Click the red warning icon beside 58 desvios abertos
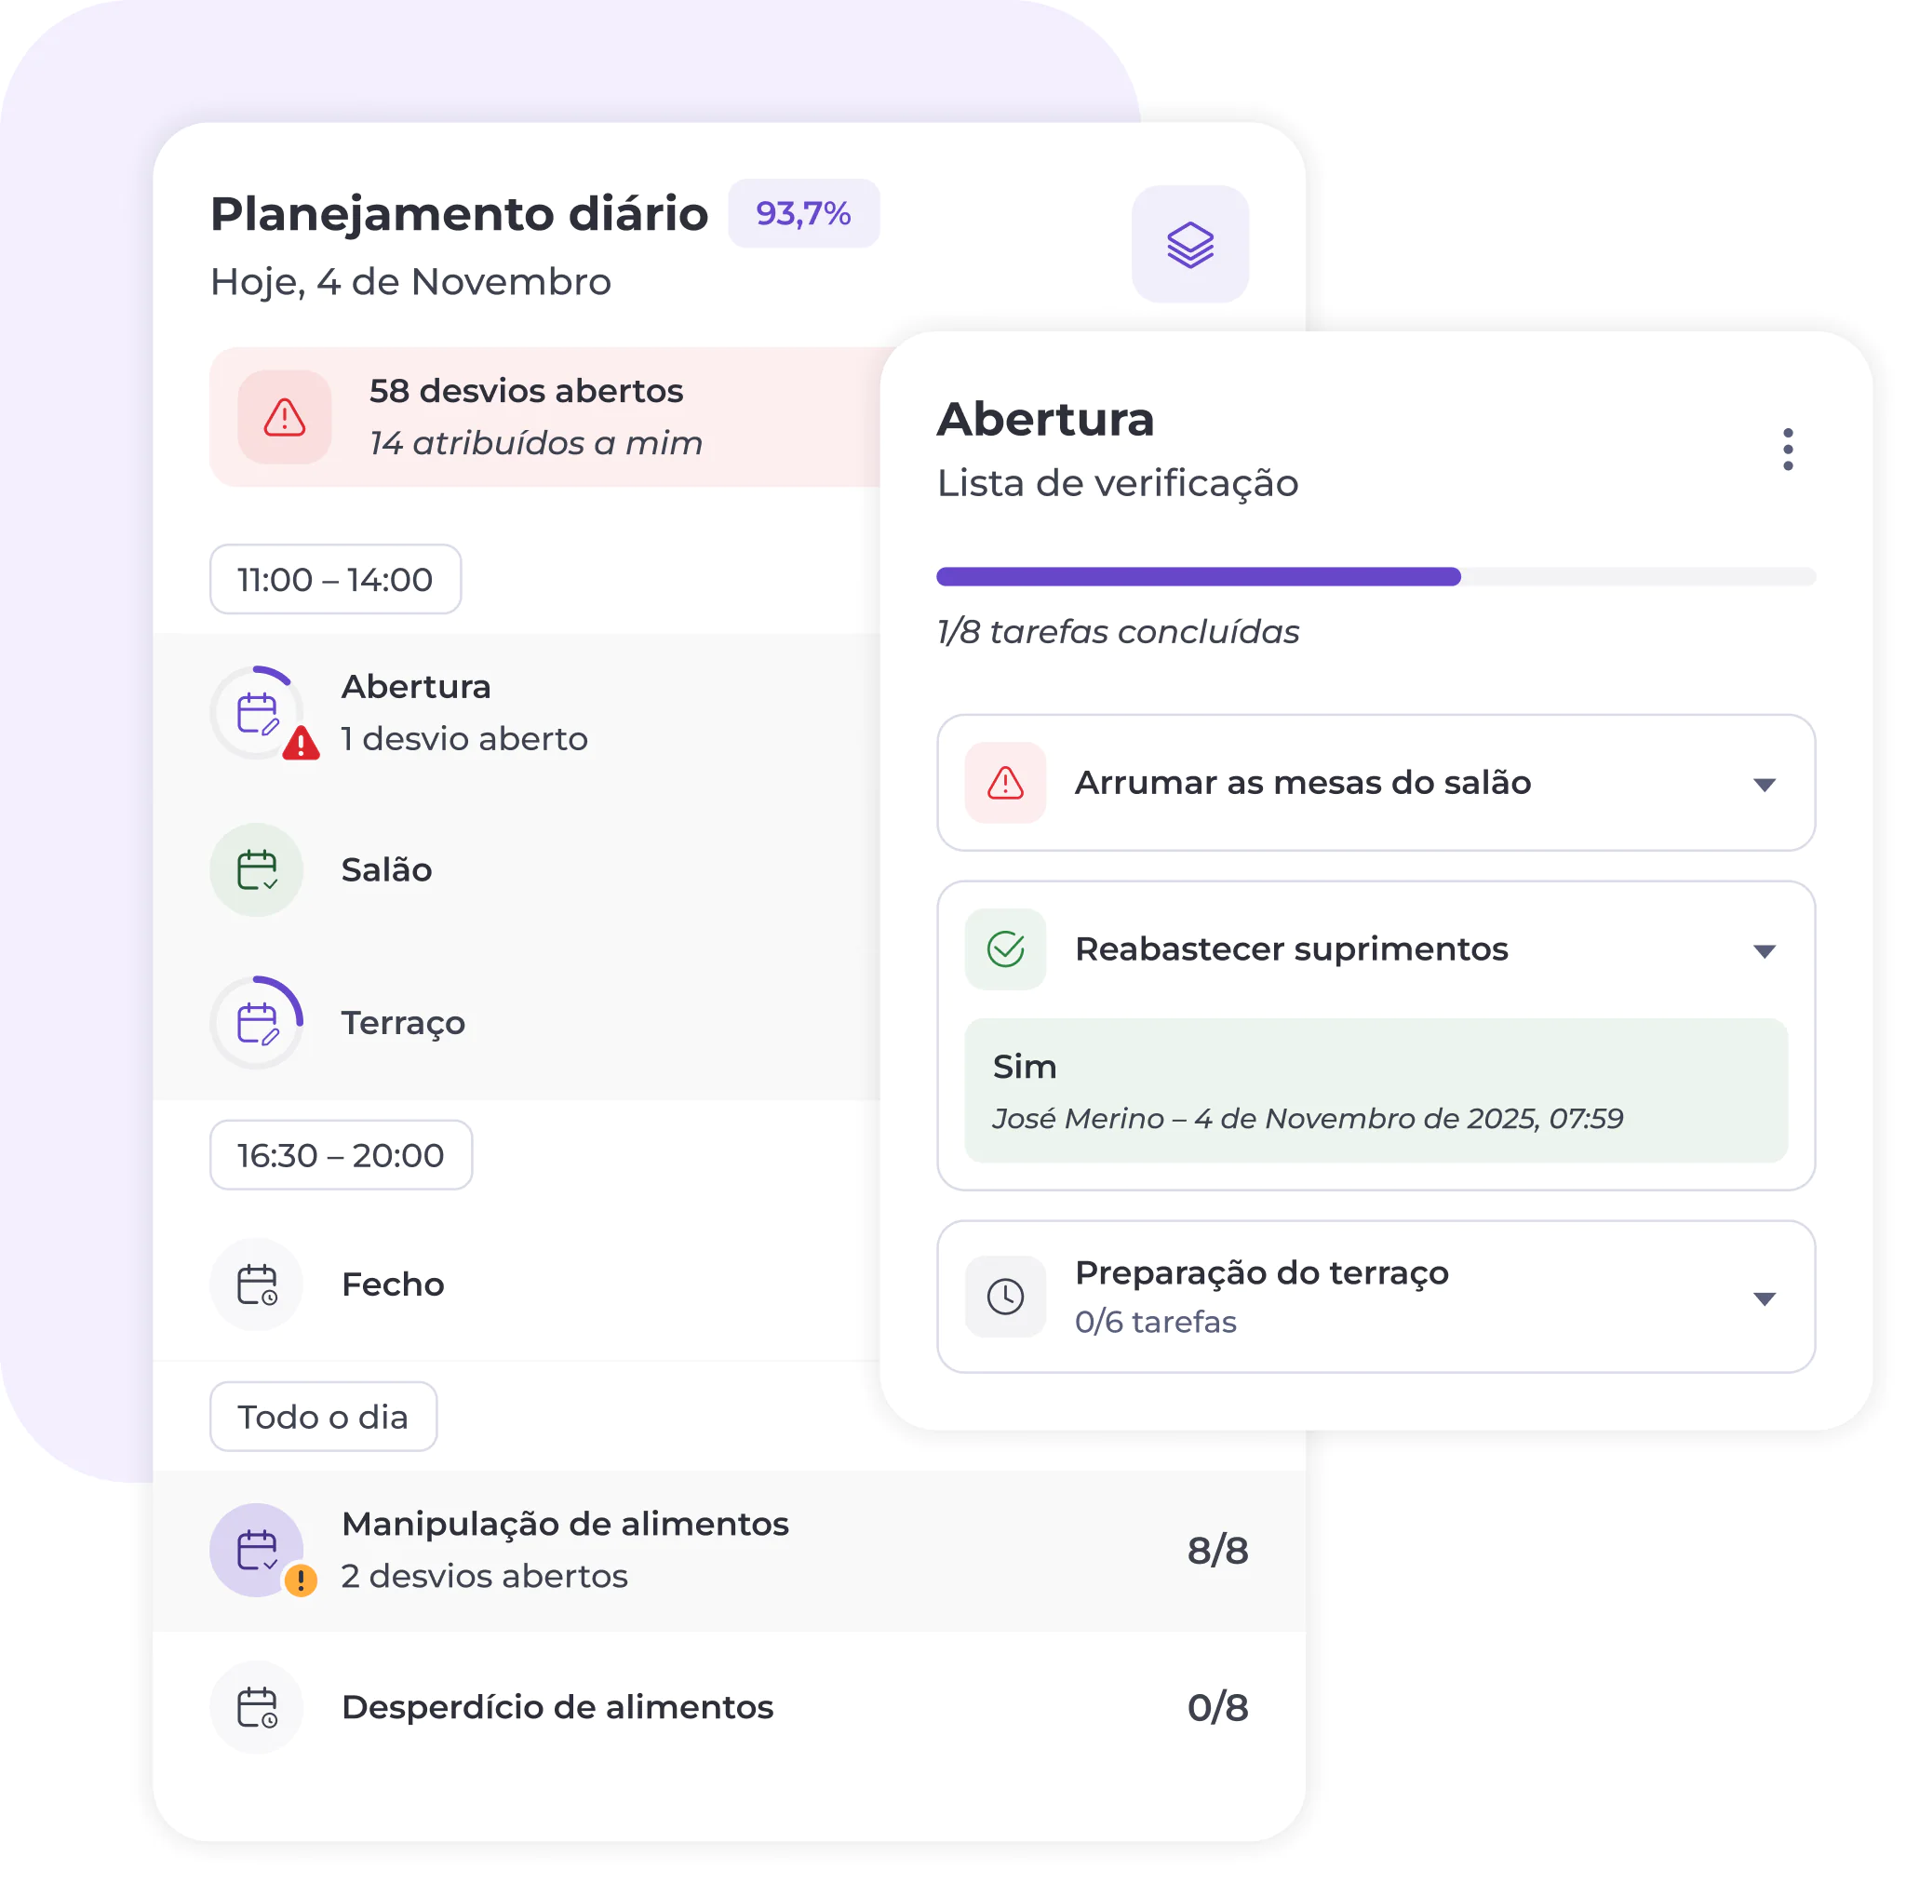The image size is (1906, 1883). [x=284, y=416]
